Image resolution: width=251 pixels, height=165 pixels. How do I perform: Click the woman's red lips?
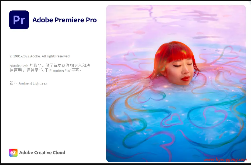185,78
